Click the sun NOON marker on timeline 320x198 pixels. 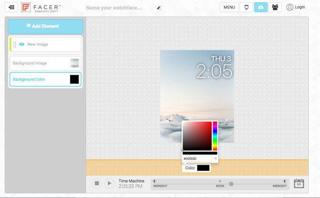[x=220, y=181]
